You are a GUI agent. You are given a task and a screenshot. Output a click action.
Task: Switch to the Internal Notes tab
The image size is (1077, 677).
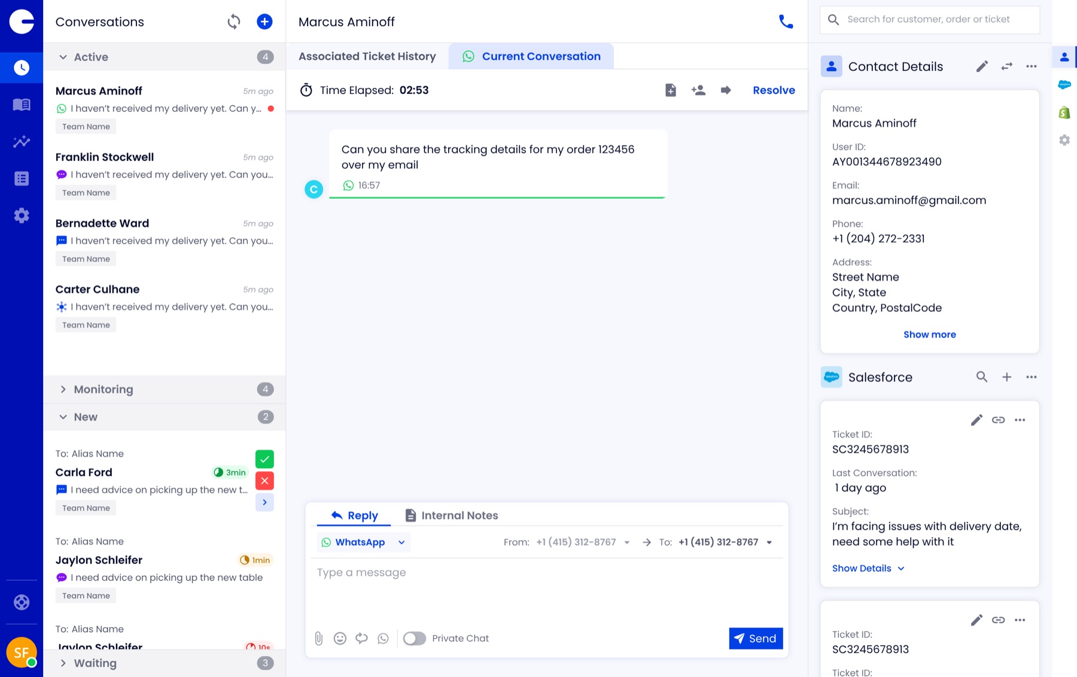pyautogui.click(x=452, y=515)
